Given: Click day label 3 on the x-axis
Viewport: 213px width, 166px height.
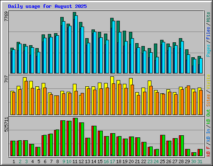Looking at the screenshot, I should (x=26, y=161).
